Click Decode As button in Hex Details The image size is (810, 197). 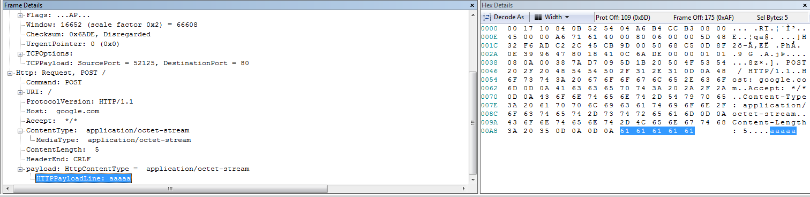pyautogui.click(x=504, y=17)
